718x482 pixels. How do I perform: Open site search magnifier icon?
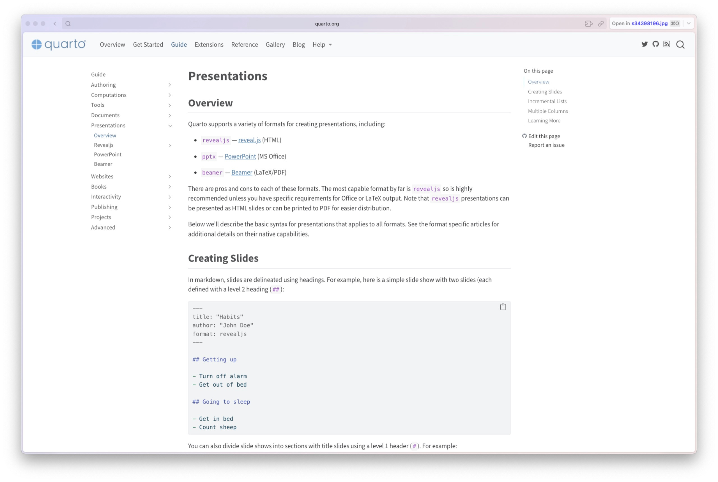pos(680,45)
